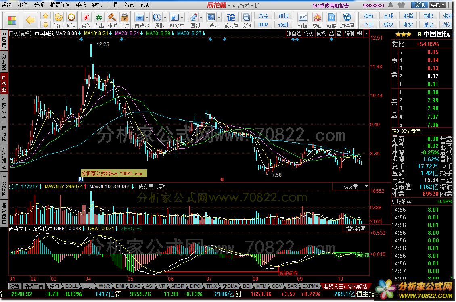This screenshot has height=302, width=456.
Task: Open the 工具 menu
Action: point(113,5)
